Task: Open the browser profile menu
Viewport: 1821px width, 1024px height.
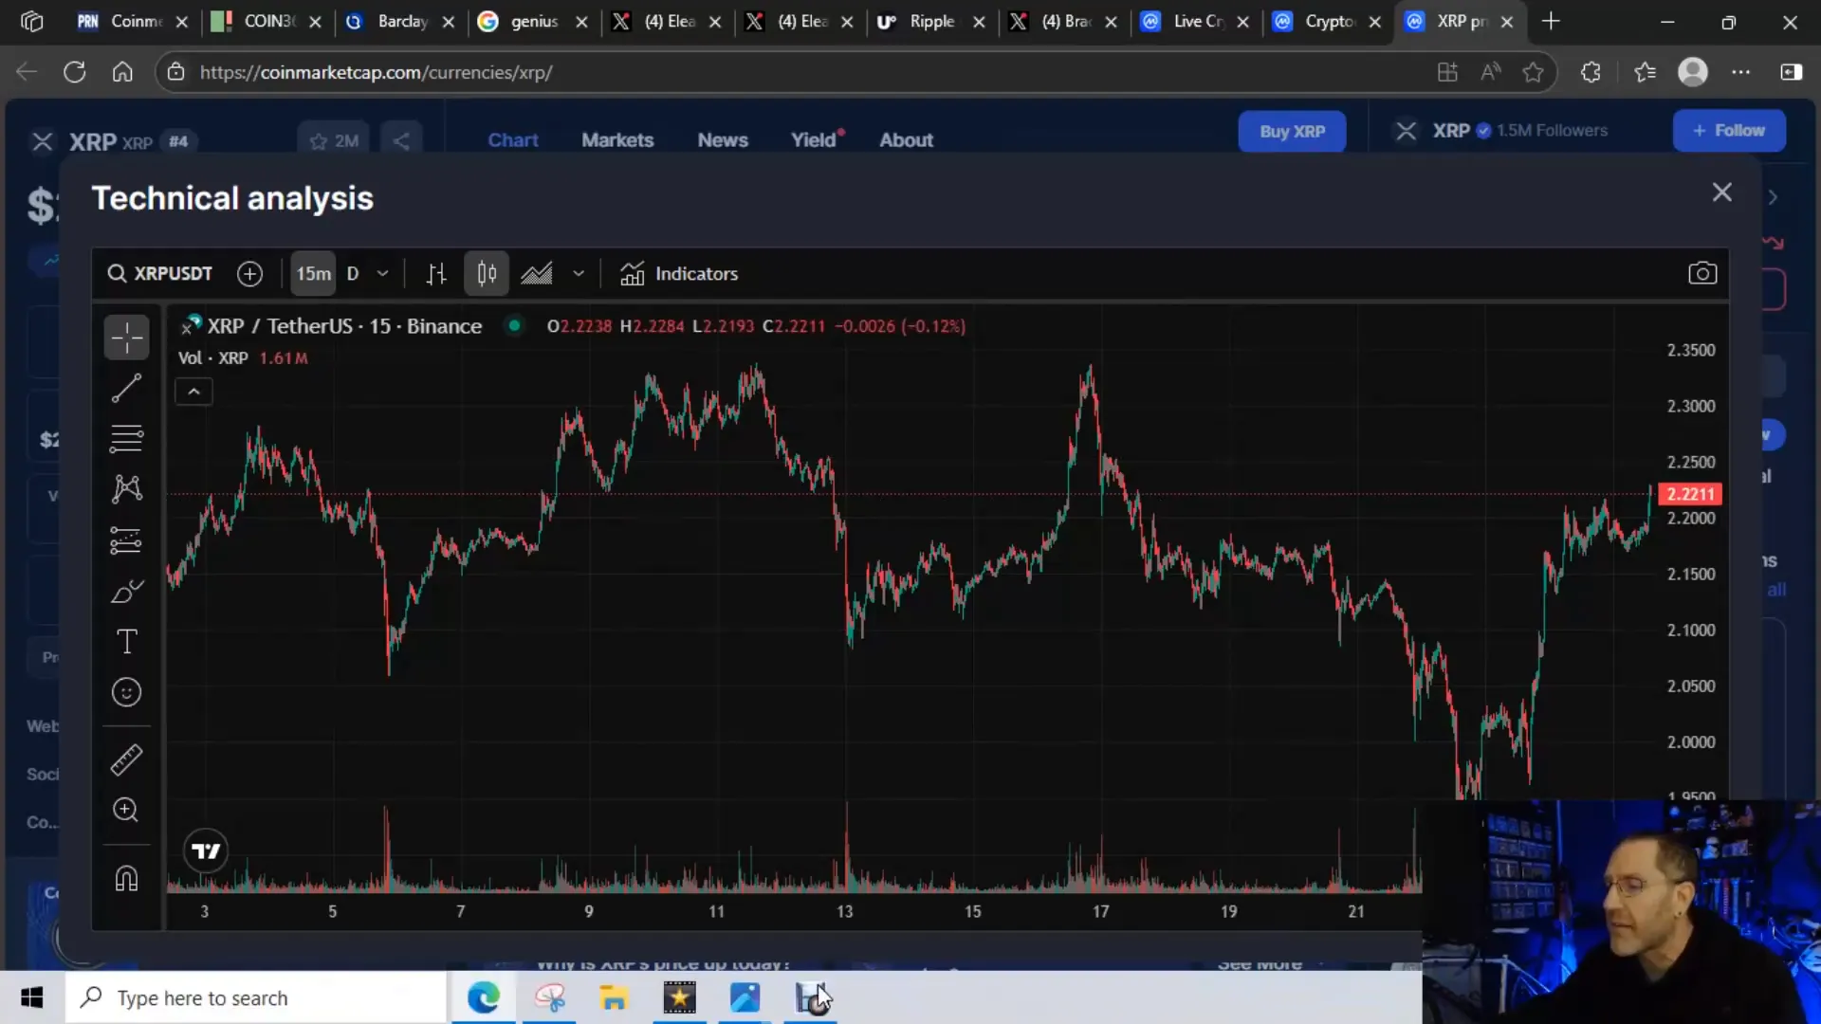Action: coord(1693,72)
